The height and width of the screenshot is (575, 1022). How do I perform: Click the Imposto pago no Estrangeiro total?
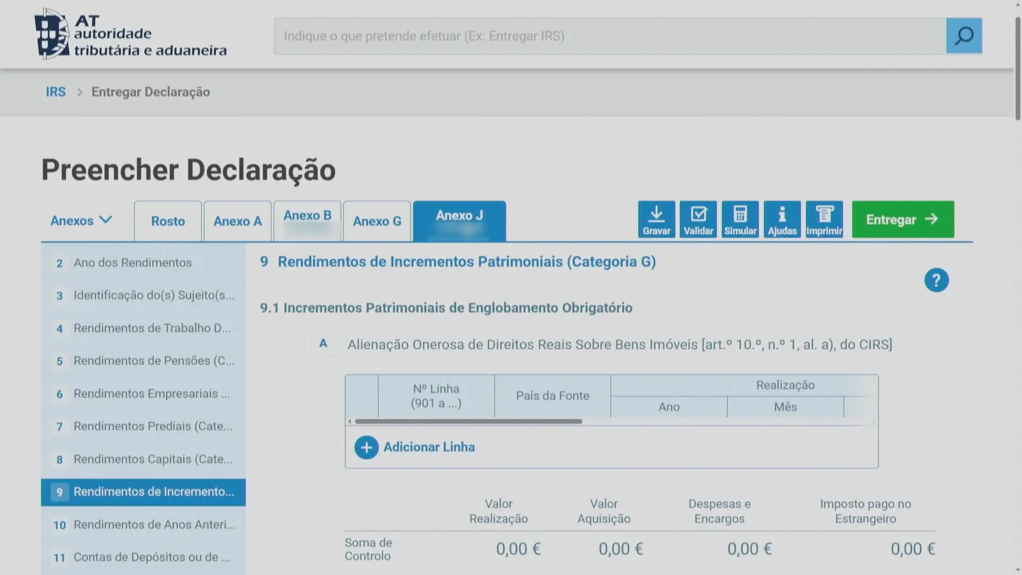(x=913, y=549)
